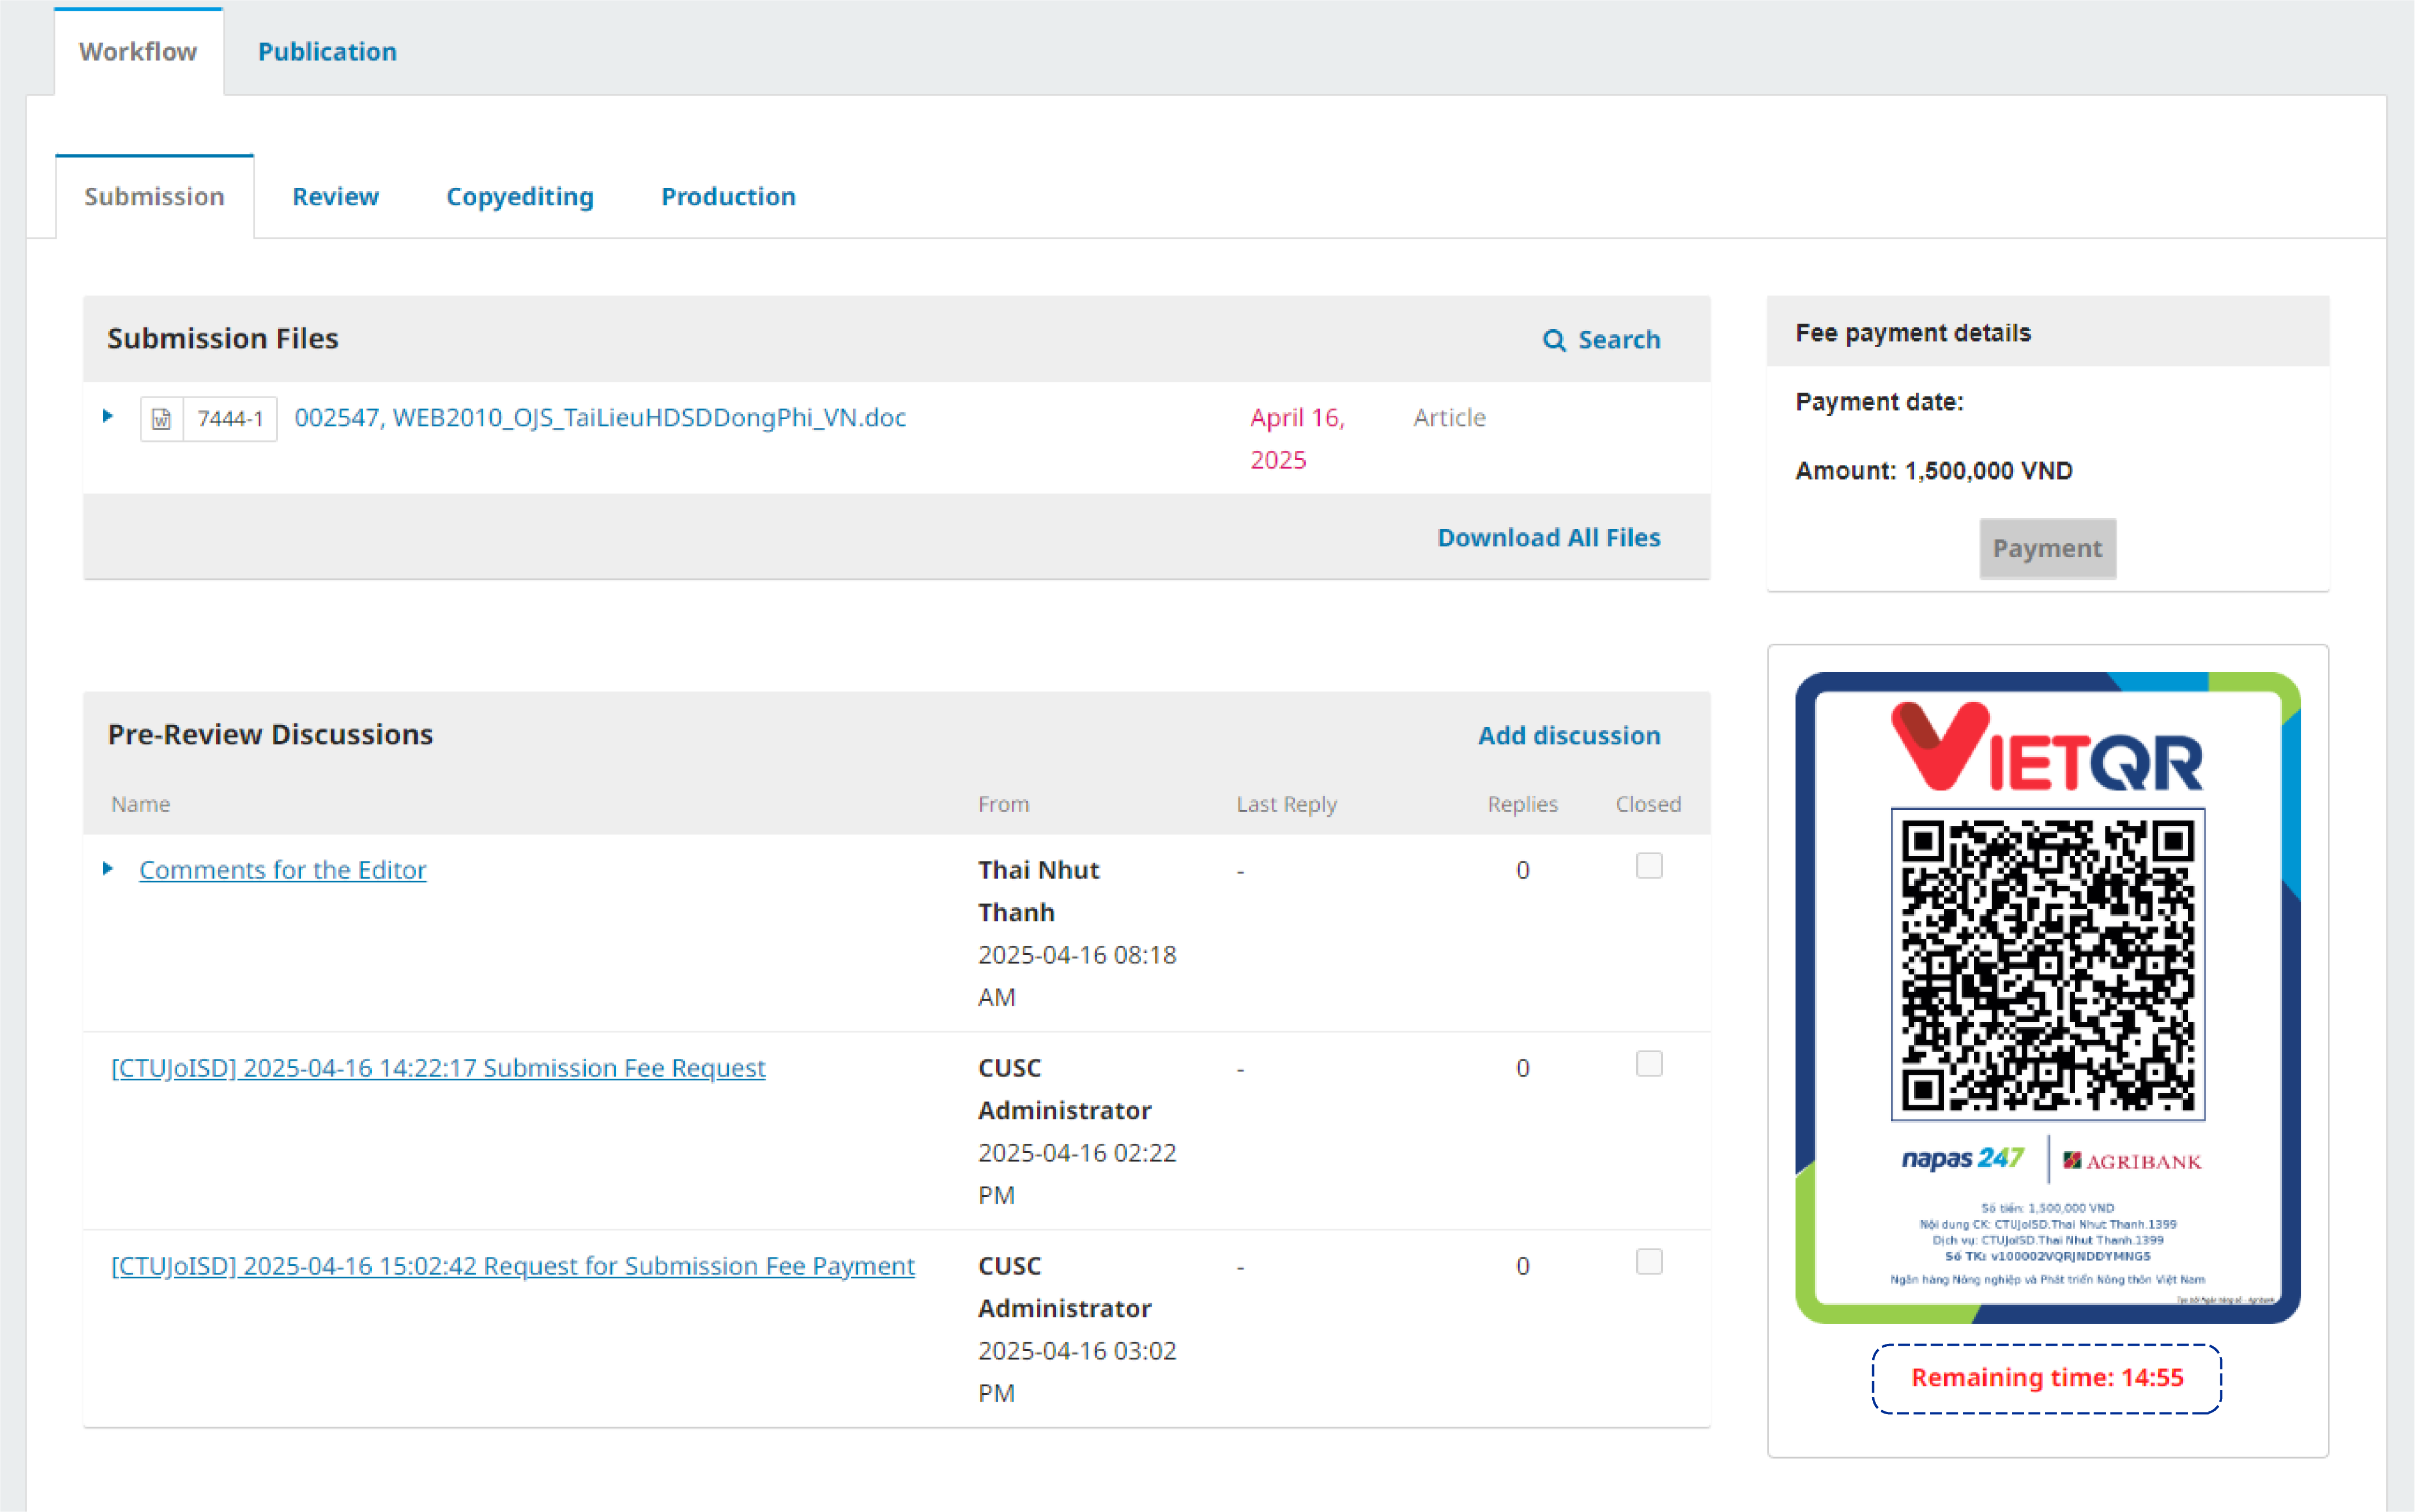Click Add discussion link
Image resolution: width=2415 pixels, height=1512 pixels.
tap(1569, 735)
